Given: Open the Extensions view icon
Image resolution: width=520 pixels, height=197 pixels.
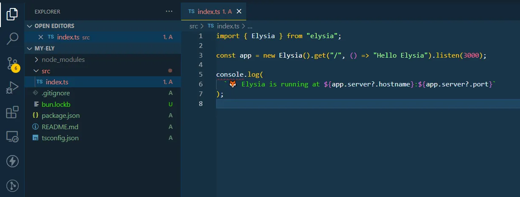Looking at the screenshot, I should click(12, 112).
